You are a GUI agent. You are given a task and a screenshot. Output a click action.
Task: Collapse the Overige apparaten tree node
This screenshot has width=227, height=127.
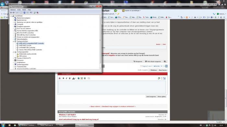click(13, 52)
